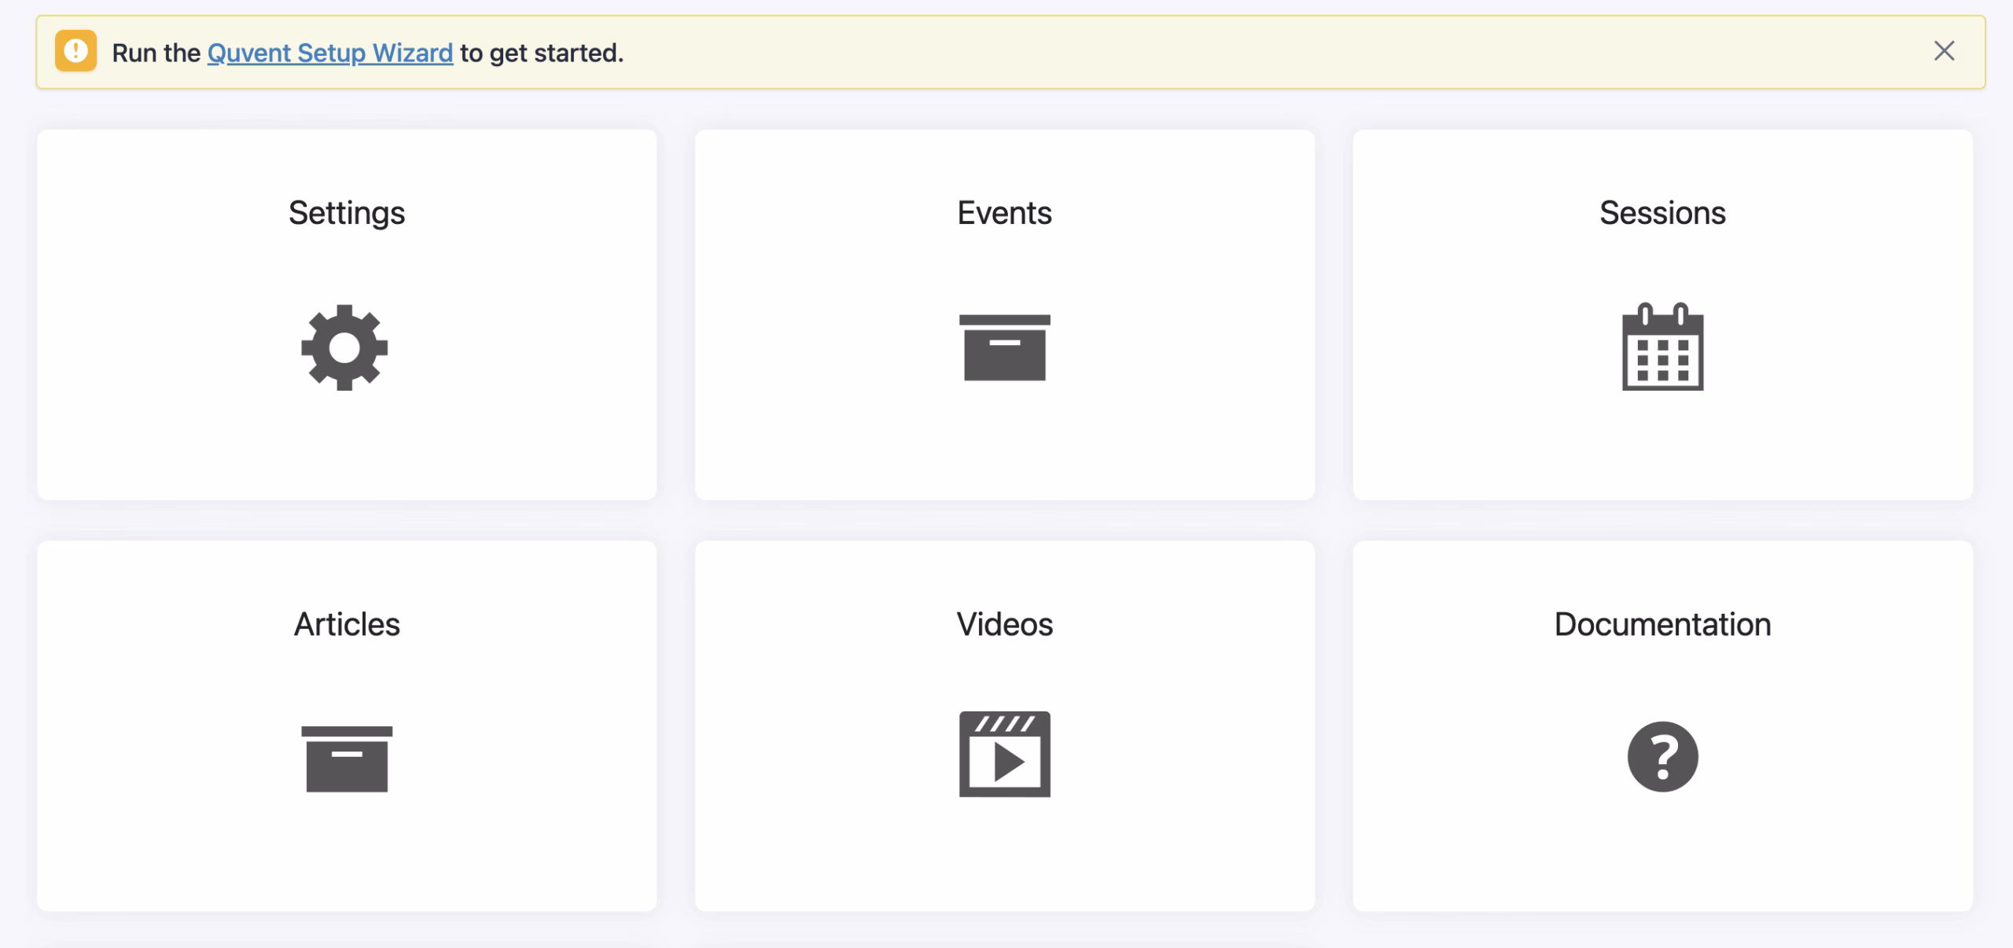The image size is (2013, 948).
Task: Click the Settings gear icon
Action: pos(344,347)
